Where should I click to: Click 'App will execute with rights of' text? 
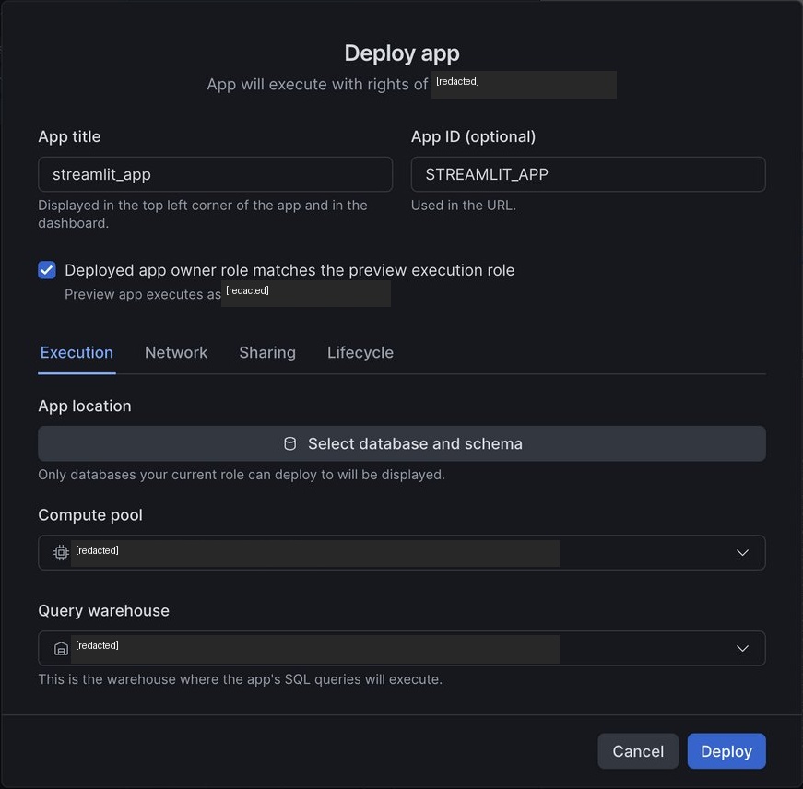tap(317, 84)
